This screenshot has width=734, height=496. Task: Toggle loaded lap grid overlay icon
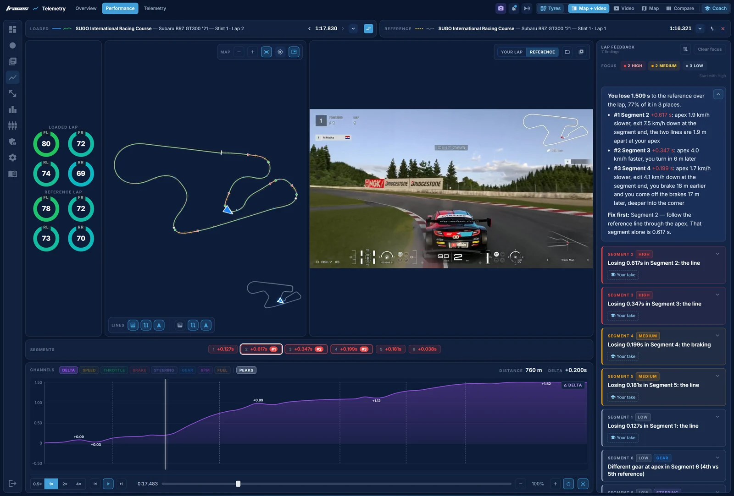tap(133, 325)
